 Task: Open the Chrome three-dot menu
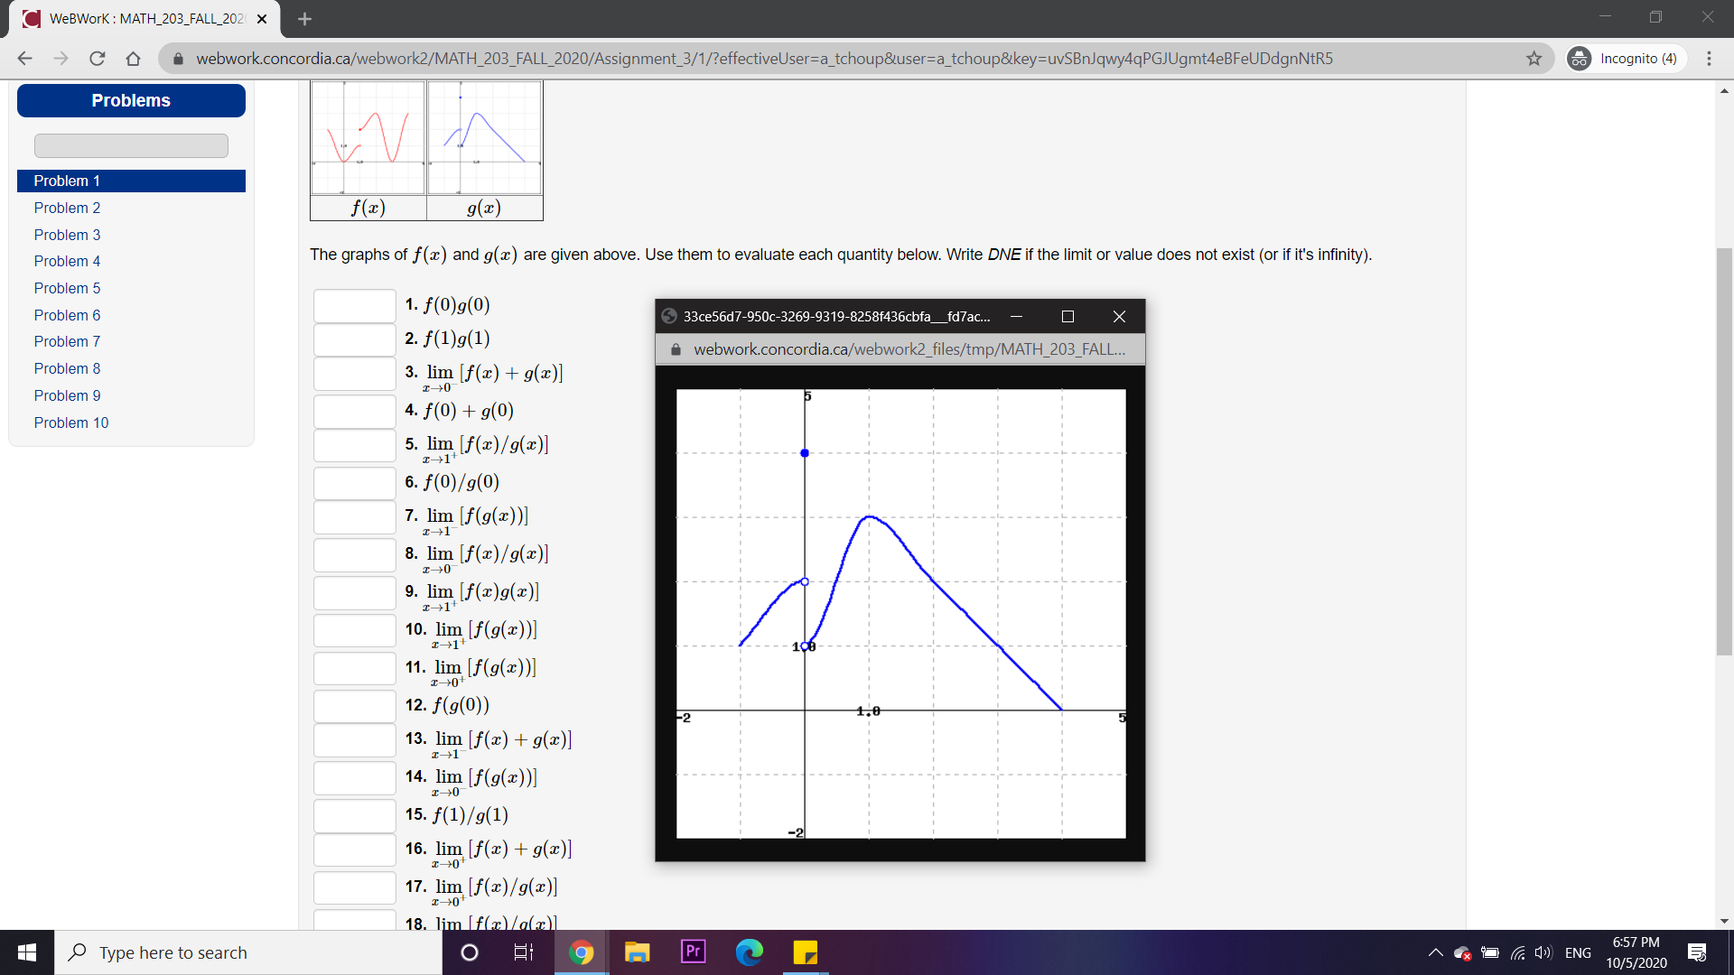pos(1708,58)
